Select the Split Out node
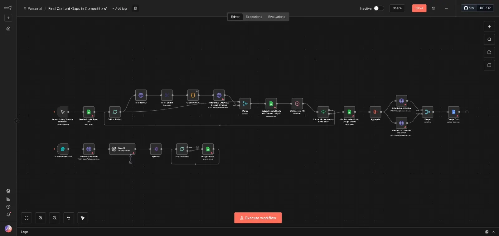Viewport: 499px width, 236px height. [x=156, y=149]
